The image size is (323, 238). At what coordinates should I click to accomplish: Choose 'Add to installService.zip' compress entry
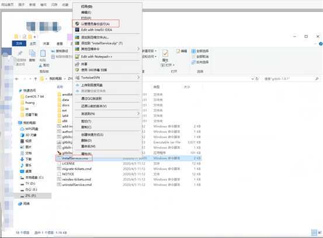[x=102, y=43]
